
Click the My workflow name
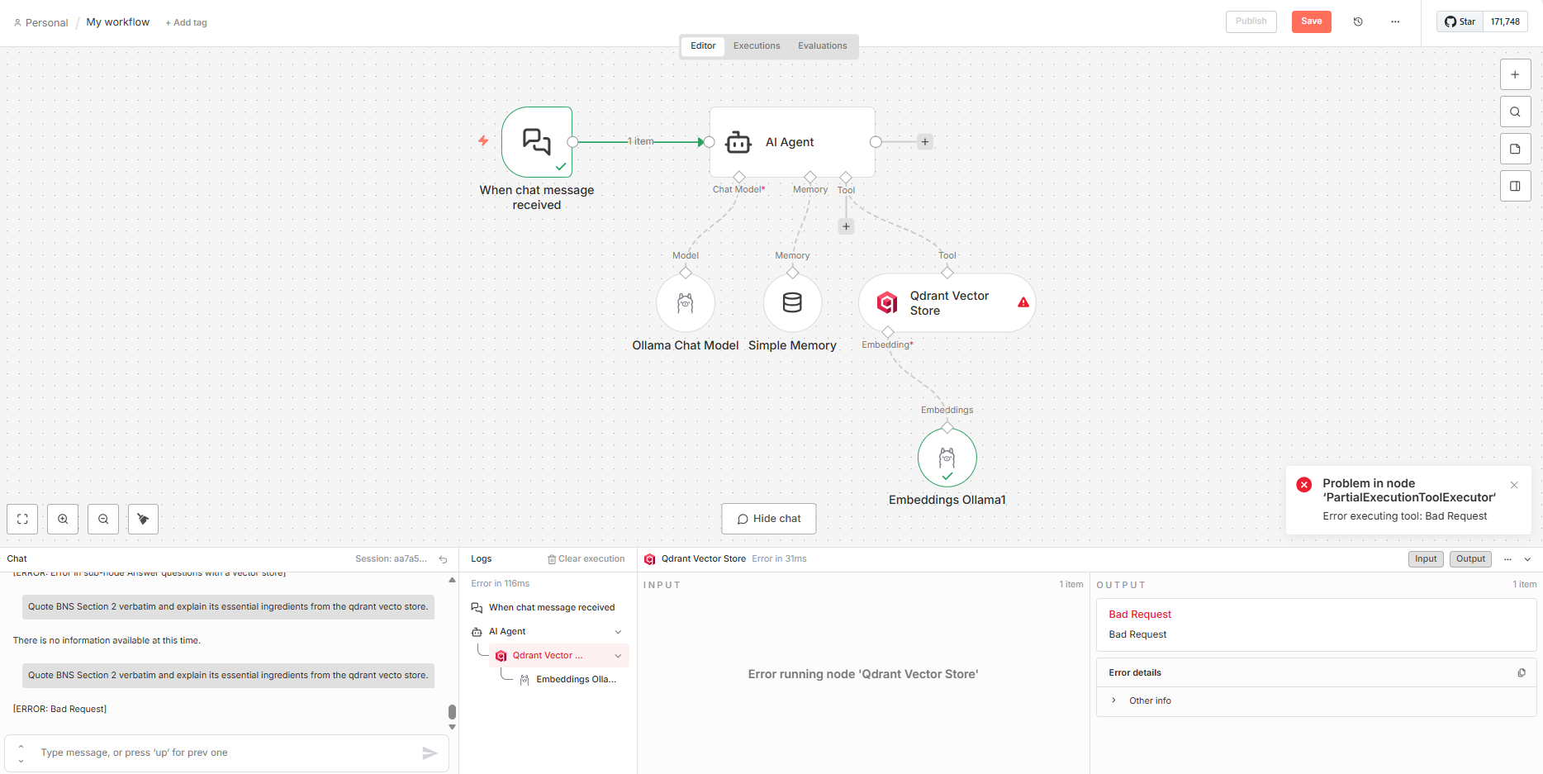(x=118, y=22)
